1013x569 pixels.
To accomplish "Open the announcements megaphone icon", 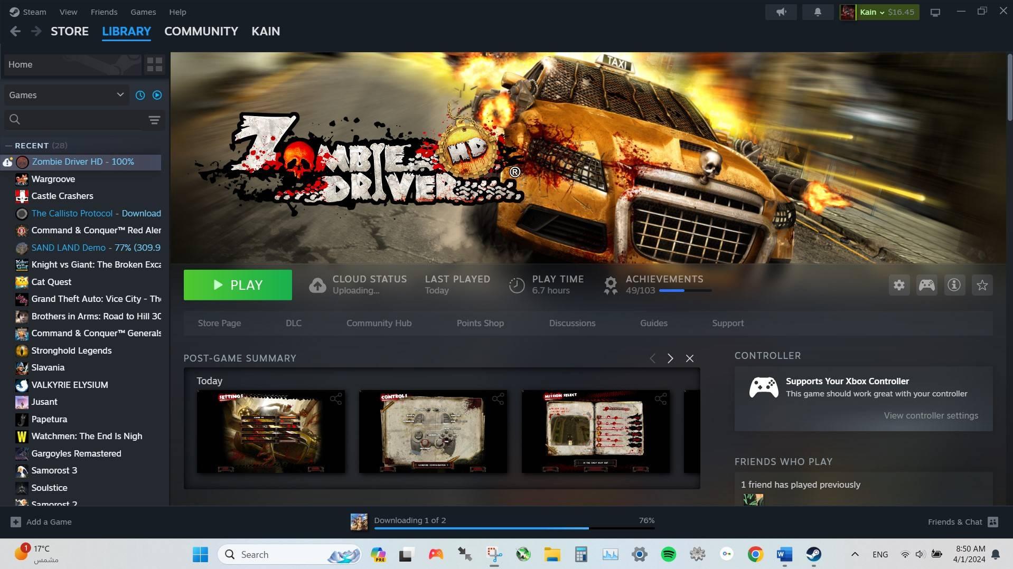I will pyautogui.click(x=781, y=12).
